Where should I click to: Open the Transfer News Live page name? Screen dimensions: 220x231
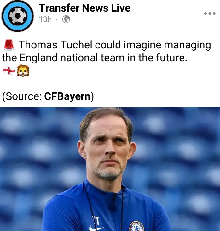[85, 8]
